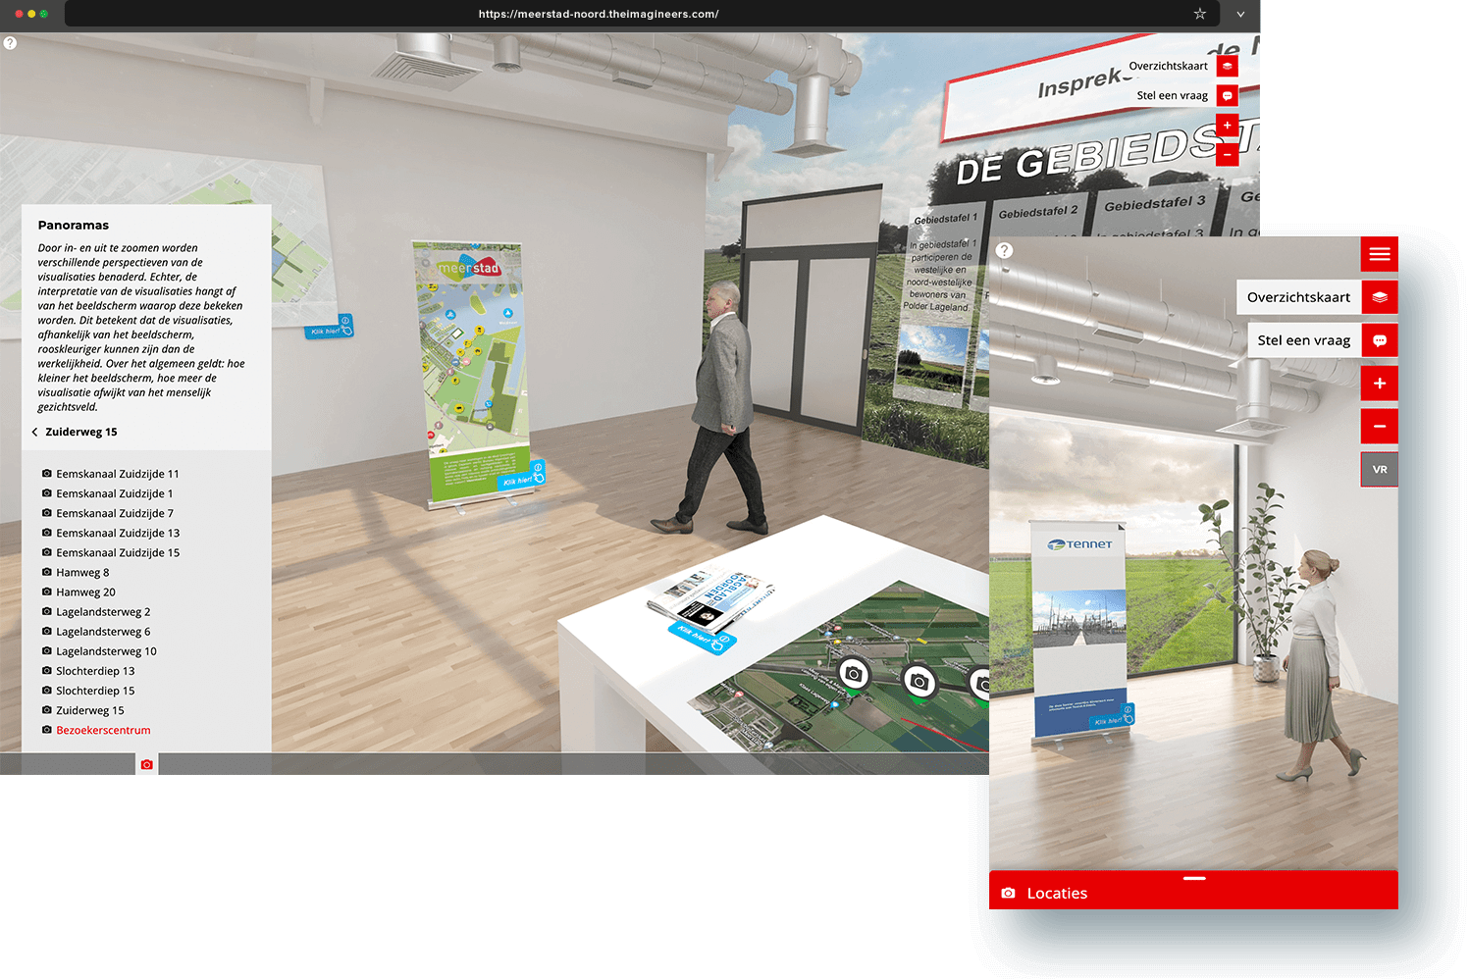Click the red camera icon on the bottom bar
Image resolution: width=1470 pixels, height=979 pixels.
pos(146,763)
